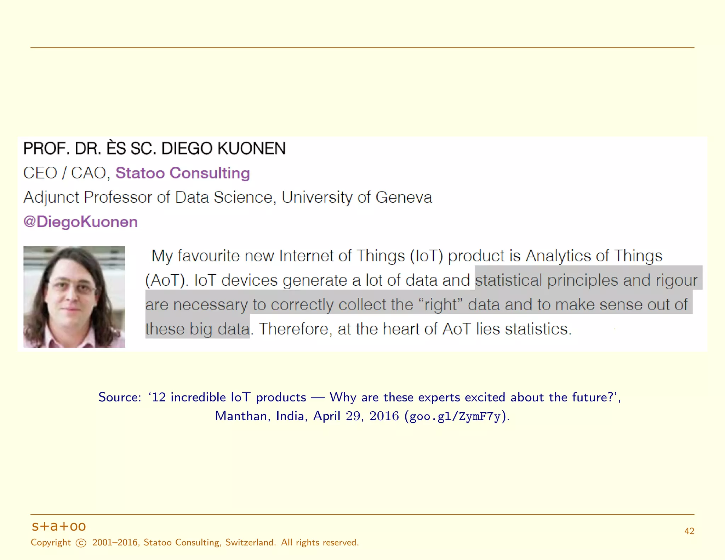
Task: Click the PROF. DR. ÈS SC. DIEGO KUONEN heading
Action: click(154, 149)
